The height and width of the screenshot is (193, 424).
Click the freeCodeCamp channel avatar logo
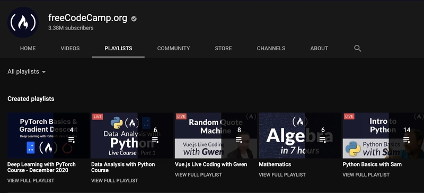click(x=23, y=22)
